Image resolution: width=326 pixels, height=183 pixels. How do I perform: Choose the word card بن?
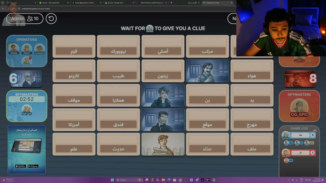point(207,95)
